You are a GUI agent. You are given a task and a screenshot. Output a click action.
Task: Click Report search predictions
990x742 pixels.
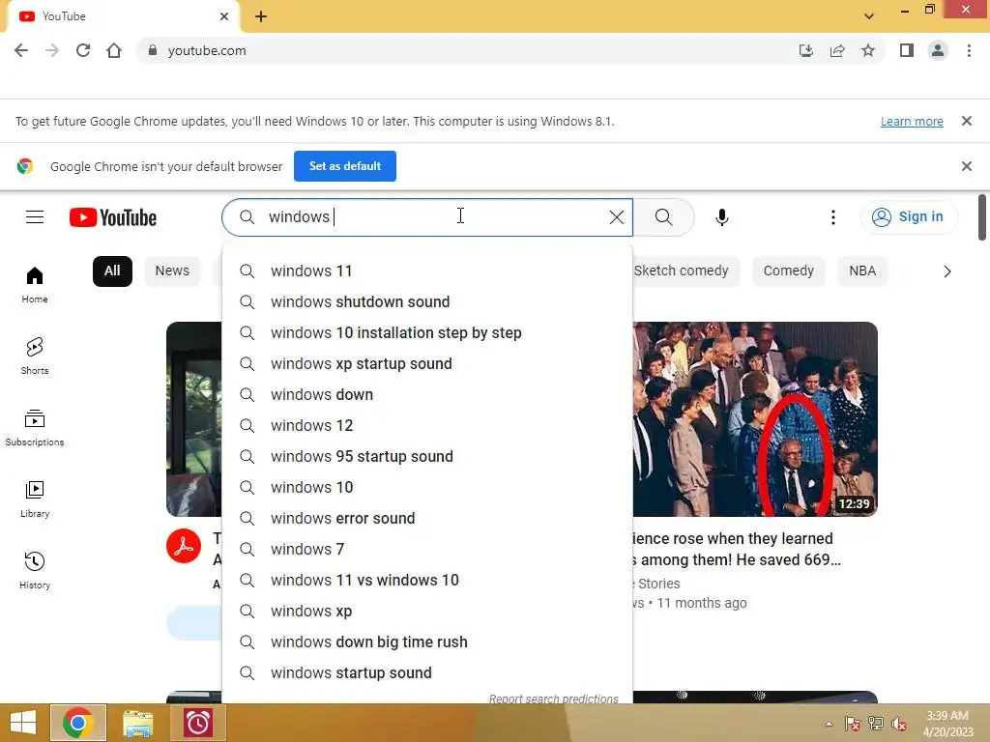click(554, 699)
